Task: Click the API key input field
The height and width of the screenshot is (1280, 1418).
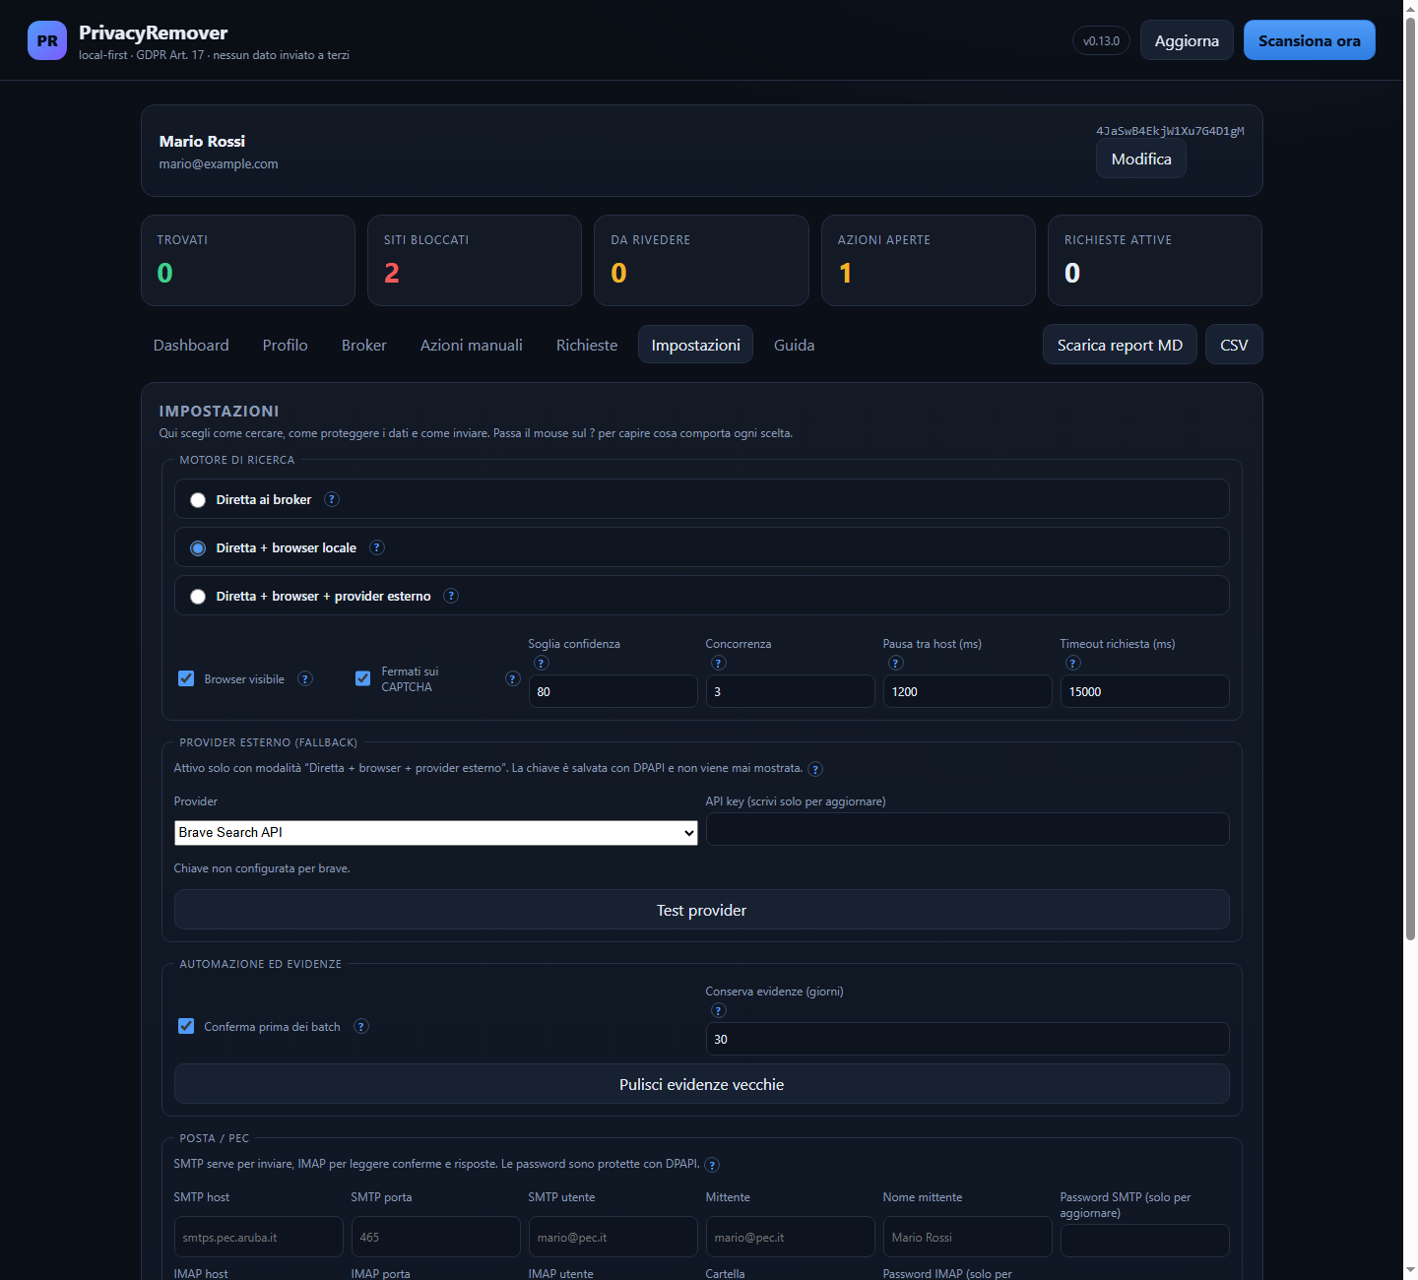Action: point(968,829)
